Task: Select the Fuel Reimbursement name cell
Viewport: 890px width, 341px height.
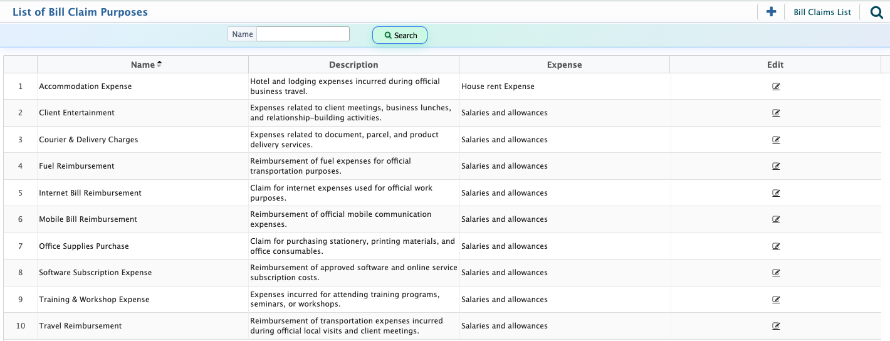Action: [143, 166]
